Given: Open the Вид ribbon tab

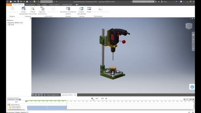Looking at the screenshot, I should click(x=39, y=5).
